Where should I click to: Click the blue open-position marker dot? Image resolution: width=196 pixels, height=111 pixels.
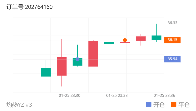pyautogui.click(x=77, y=59)
